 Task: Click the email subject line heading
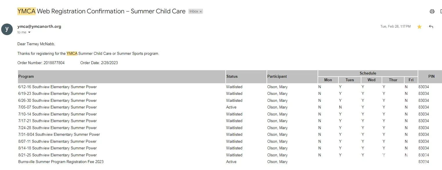pyautogui.click(x=102, y=11)
